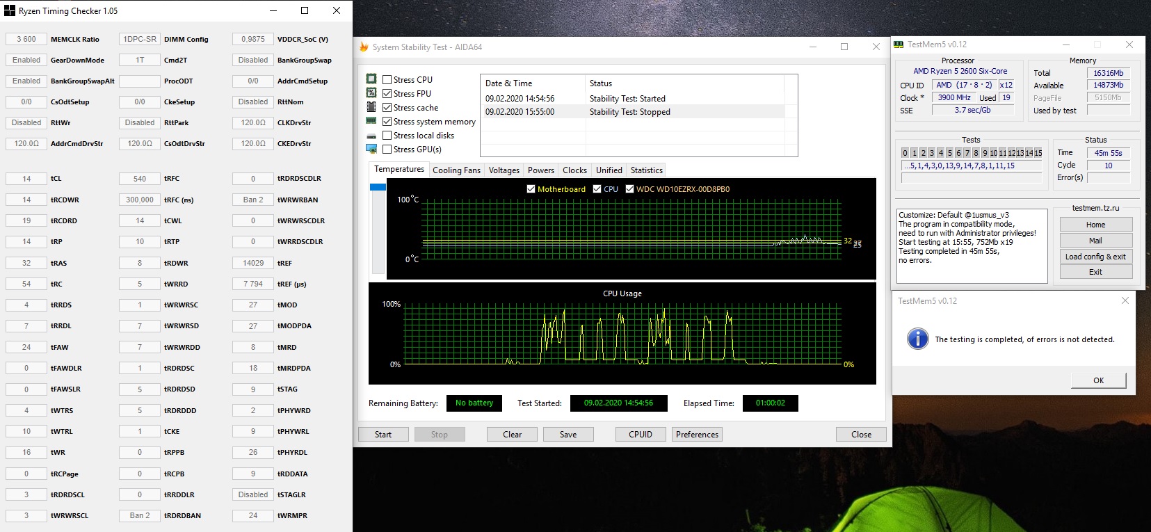Click the CPU chip icon beside Stress CPU
Viewport: 1151px width, 532px height.
[371, 79]
